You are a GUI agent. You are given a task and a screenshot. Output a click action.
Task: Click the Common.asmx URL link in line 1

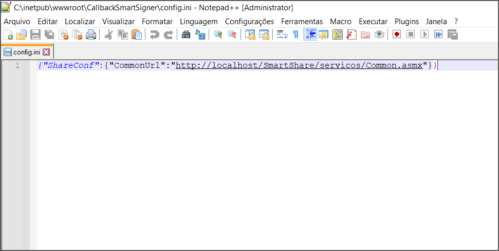click(299, 65)
